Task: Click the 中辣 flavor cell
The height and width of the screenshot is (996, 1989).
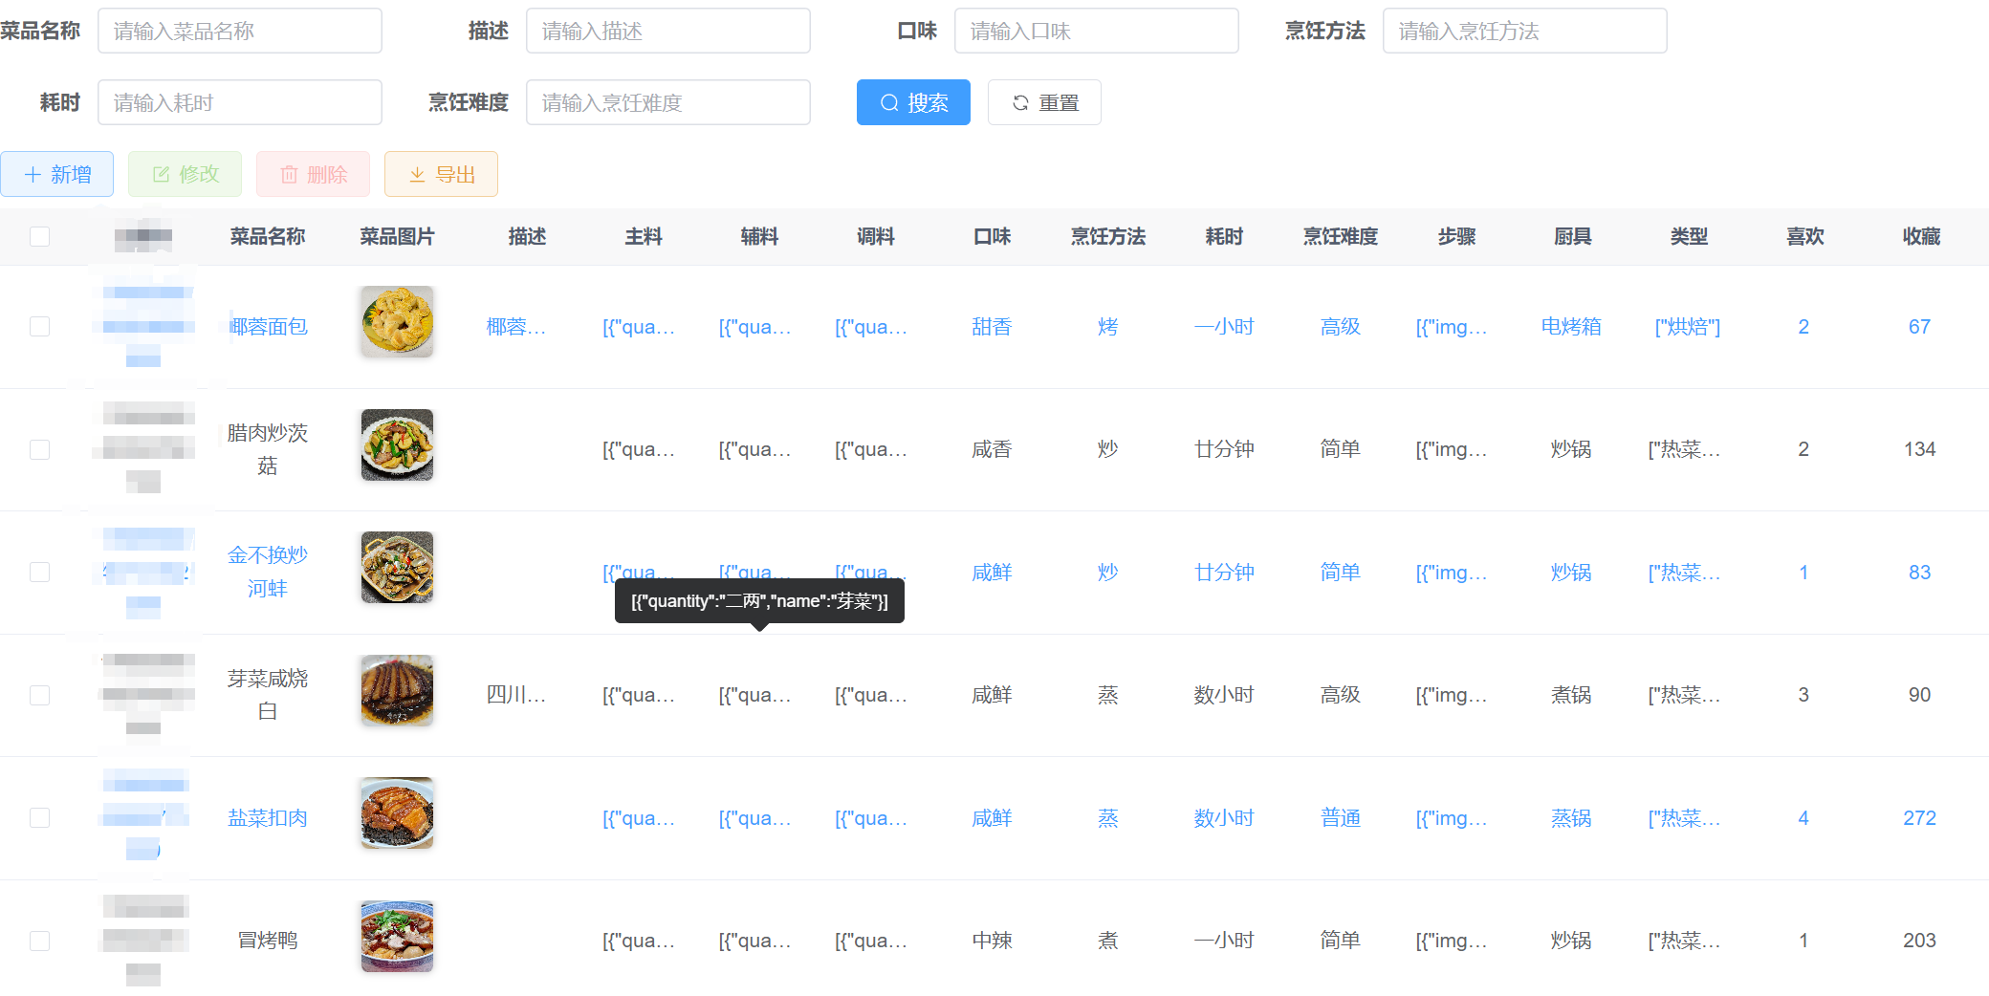Action: pyautogui.click(x=992, y=941)
